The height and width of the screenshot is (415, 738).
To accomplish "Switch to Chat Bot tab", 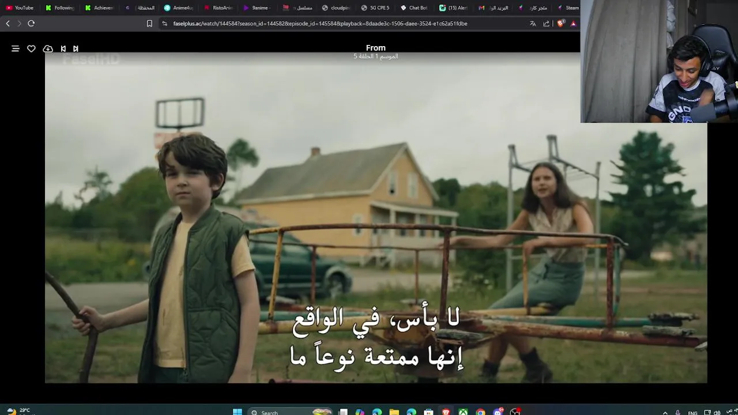I will pyautogui.click(x=415, y=8).
